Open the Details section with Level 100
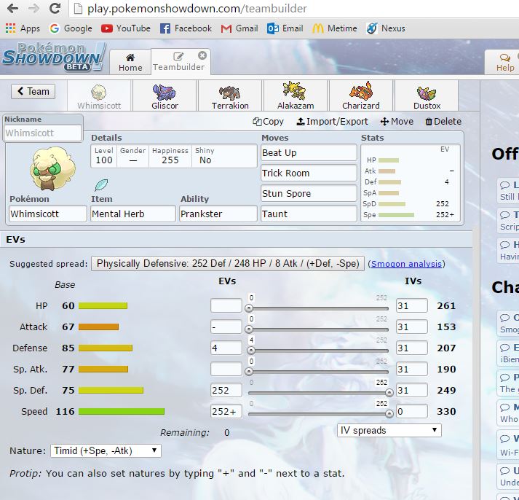This screenshot has width=519, height=500. [174, 156]
